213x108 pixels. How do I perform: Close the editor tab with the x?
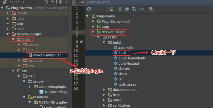[73, 2]
